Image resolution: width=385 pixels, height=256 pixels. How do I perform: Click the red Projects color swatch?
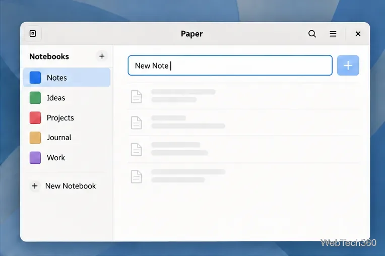point(35,117)
